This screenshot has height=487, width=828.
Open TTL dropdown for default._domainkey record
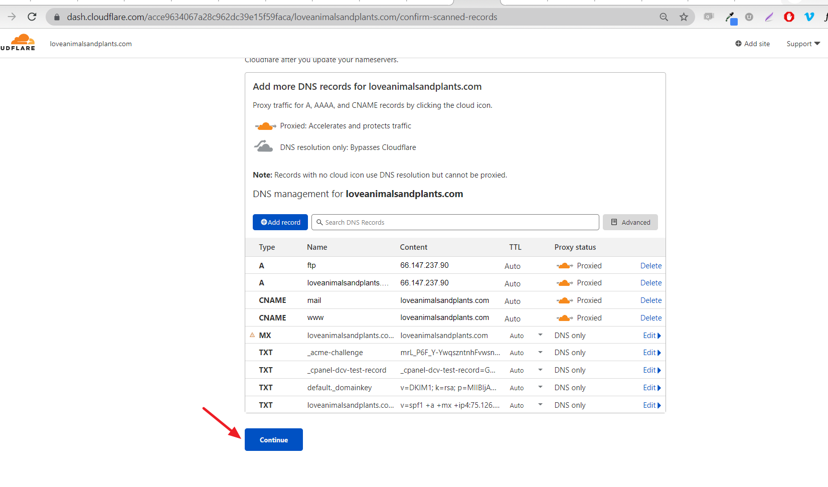(540, 387)
